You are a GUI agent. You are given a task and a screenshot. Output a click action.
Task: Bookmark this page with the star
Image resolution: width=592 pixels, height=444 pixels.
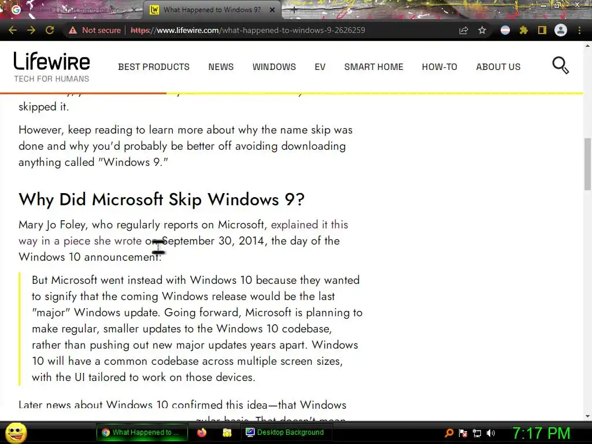[482, 30]
